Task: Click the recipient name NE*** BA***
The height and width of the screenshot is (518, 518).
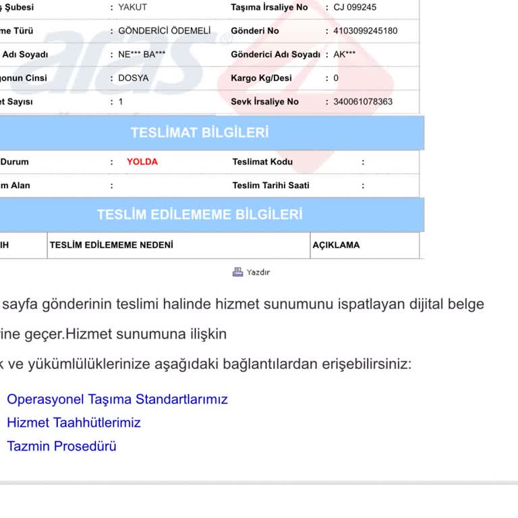Action: click(x=142, y=54)
